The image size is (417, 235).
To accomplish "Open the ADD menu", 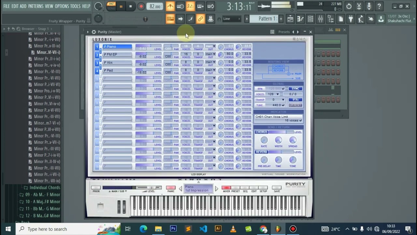I will 23,6.
